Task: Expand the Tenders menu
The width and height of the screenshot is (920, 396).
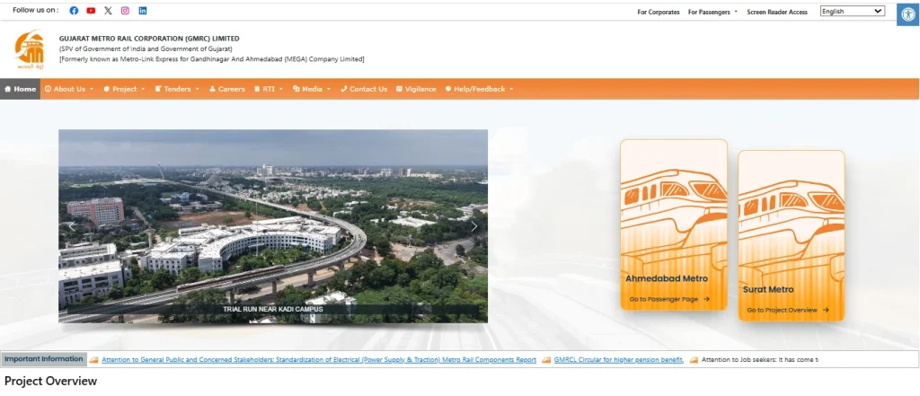Action: tap(177, 89)
